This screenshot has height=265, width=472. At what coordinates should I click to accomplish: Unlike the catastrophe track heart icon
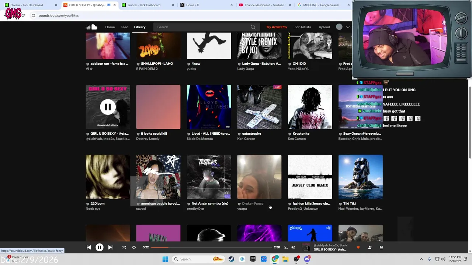239,134
